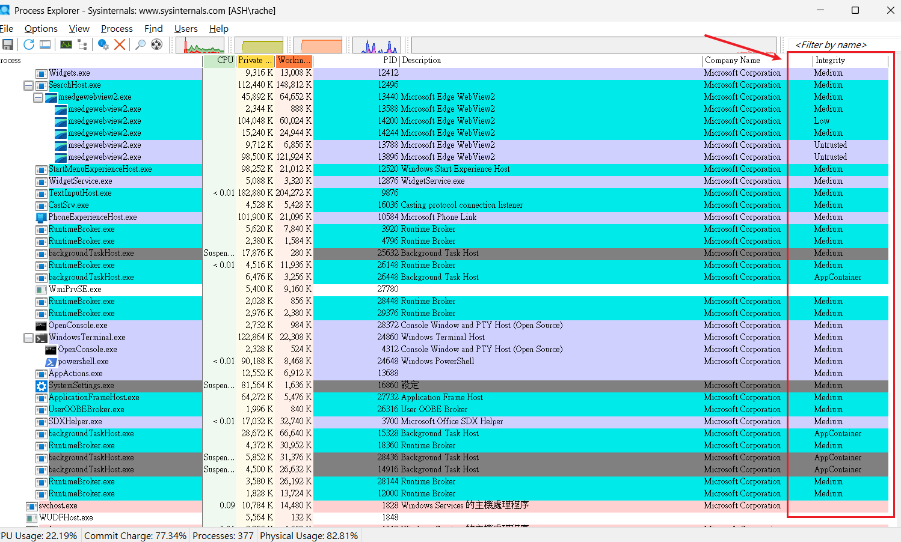Click 'Casting protocol connection listener' description
901x542 pixels.
point(461,206)
